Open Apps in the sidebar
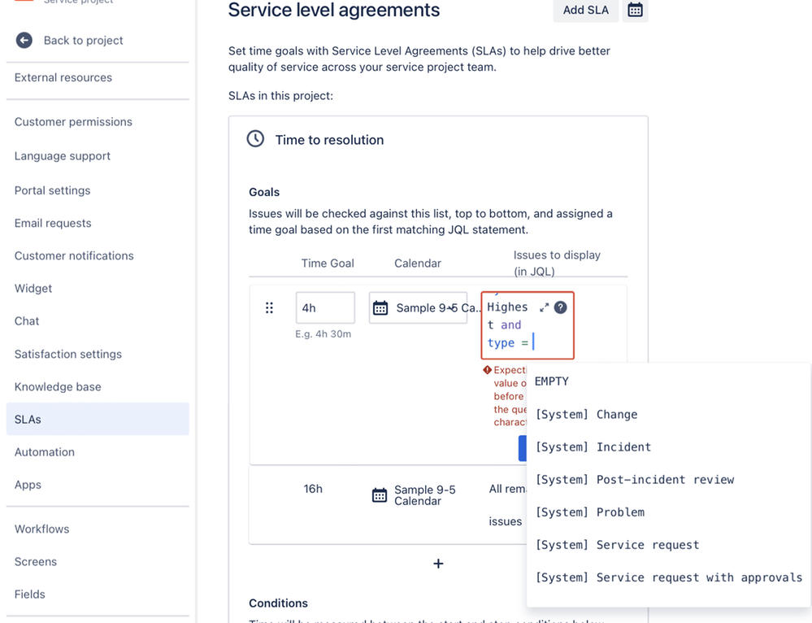Viewport: 812px width, 623px height. tap(28, 485)
